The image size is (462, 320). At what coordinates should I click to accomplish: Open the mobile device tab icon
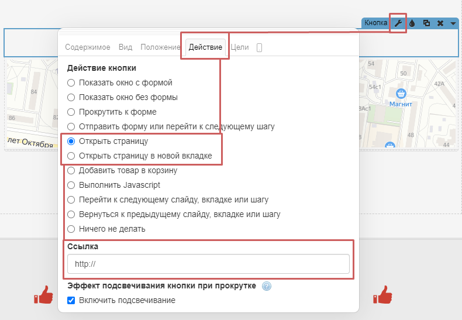(x=259, y=48)
